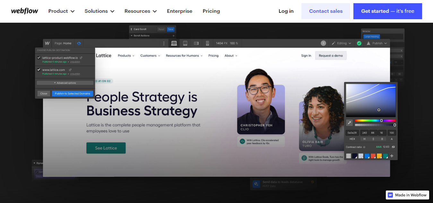Click the Lattice logo in the canvas
The image size is (433, 203).
click(103, 55)
